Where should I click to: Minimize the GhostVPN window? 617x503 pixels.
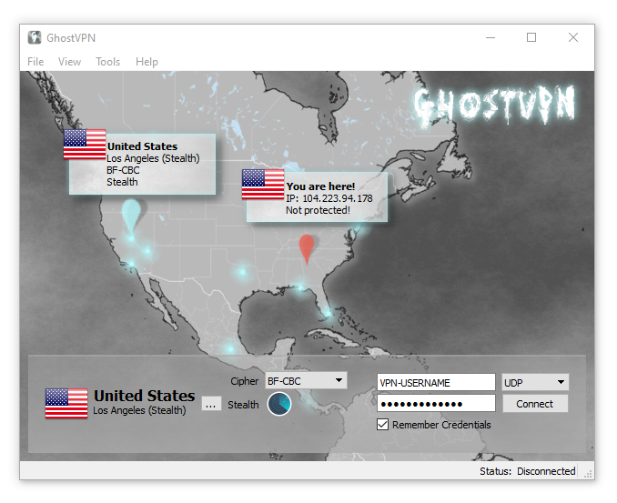491,37
